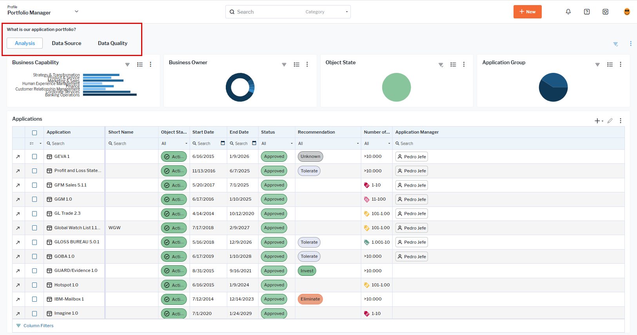Viewport: 637px width, 335px height.
Task: Open the End Date calendar picker
Action: pyautogui.click(x=254, y=143)
